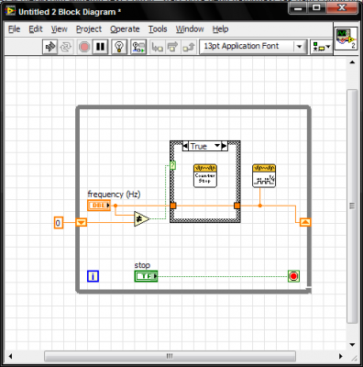The height and width of the screenshot is (367, 363).
Task: Click vertical scrollbar up arrow
Action: [352, 62]
